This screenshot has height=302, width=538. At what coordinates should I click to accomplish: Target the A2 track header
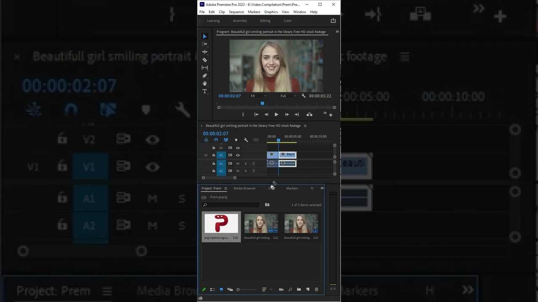[x=221, y=171]
